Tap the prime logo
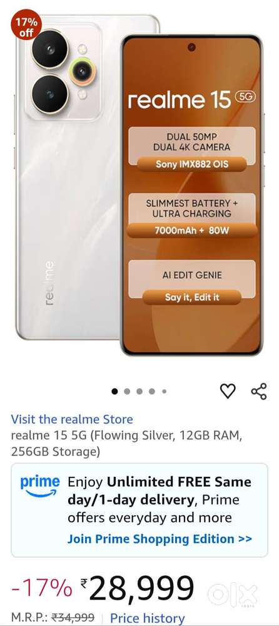279x626 pixels. (x=40, y=486)
